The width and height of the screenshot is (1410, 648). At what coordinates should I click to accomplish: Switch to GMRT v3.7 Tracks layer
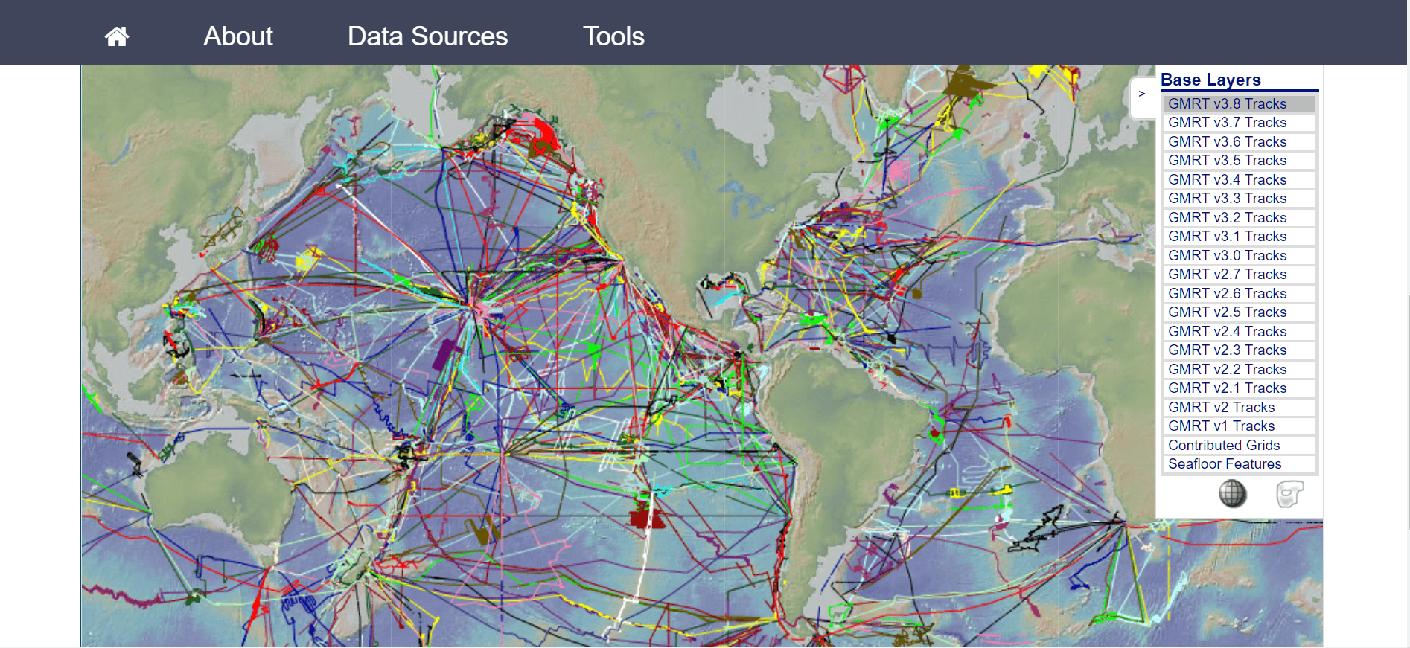pos(1227,123)
